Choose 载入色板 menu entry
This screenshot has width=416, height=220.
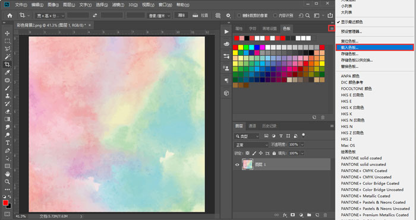click(374, 47)
